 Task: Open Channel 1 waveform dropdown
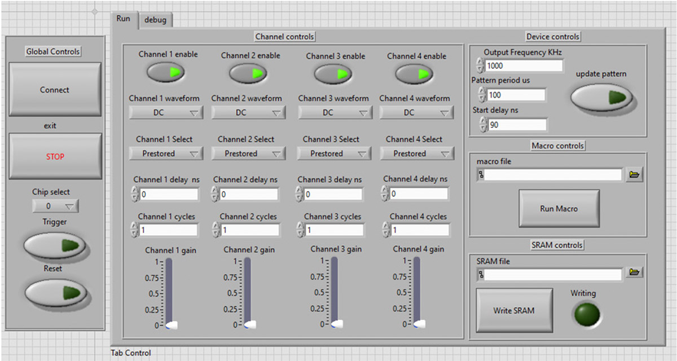[x=166, y=113]
